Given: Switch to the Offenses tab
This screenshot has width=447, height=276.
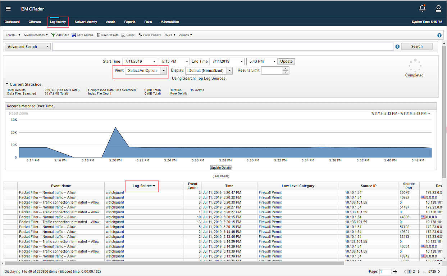Looking at the screenshot, I should click(x=35, y=22).
